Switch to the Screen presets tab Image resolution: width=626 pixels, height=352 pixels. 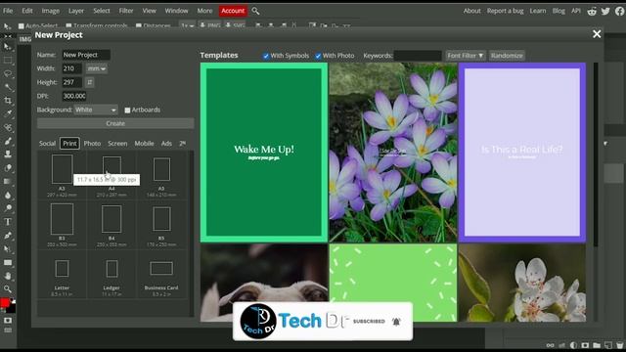(x=117, y=144)
